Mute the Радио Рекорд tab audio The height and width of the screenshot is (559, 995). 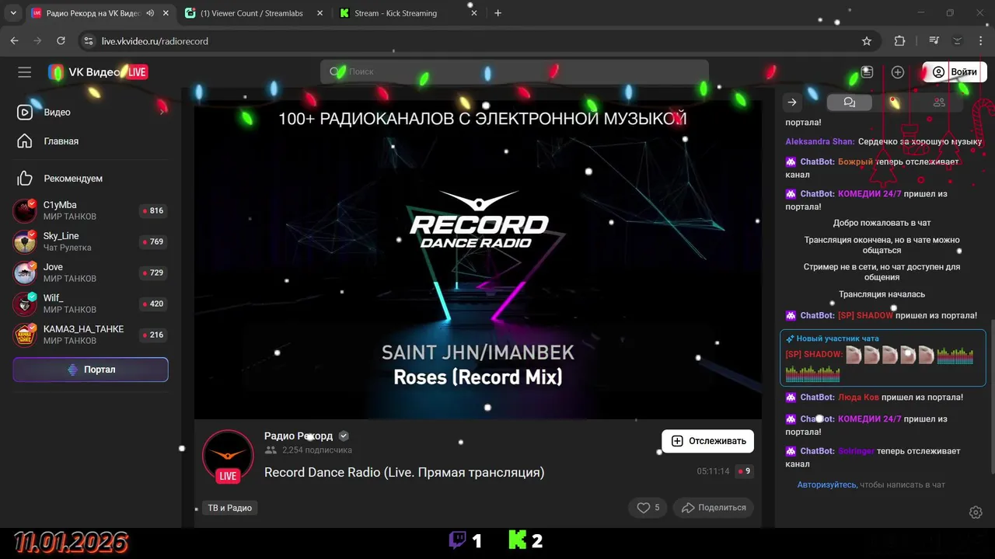[149, 13]
